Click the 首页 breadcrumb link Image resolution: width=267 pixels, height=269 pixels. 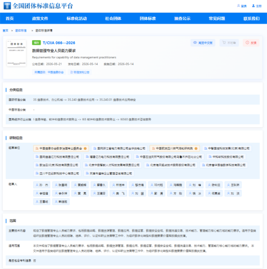coord(5,30)
